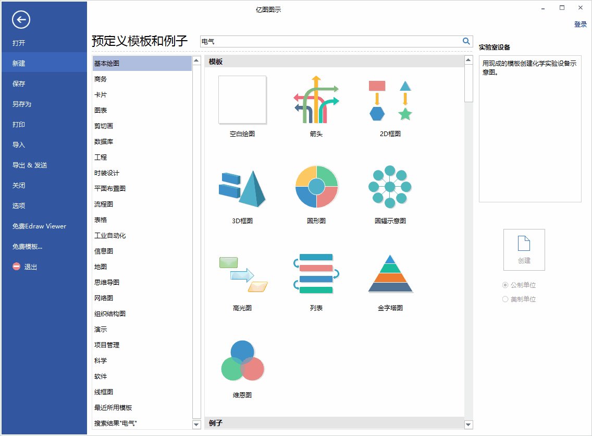Click the back arrow circle button

[x=21, y=20]
